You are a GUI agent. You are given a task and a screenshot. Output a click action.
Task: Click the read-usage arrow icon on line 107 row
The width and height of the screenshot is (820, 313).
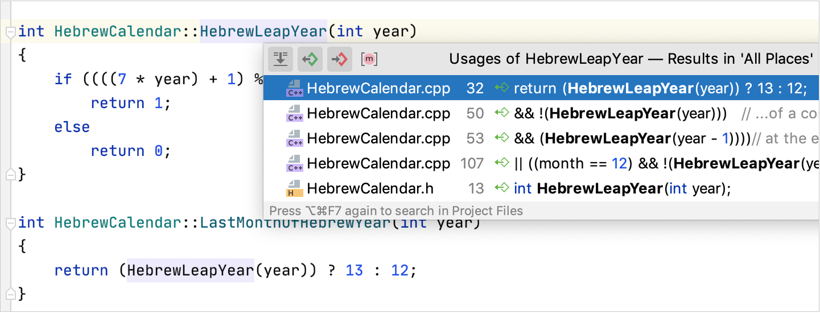pyautogui.click(x=501, y=163)
